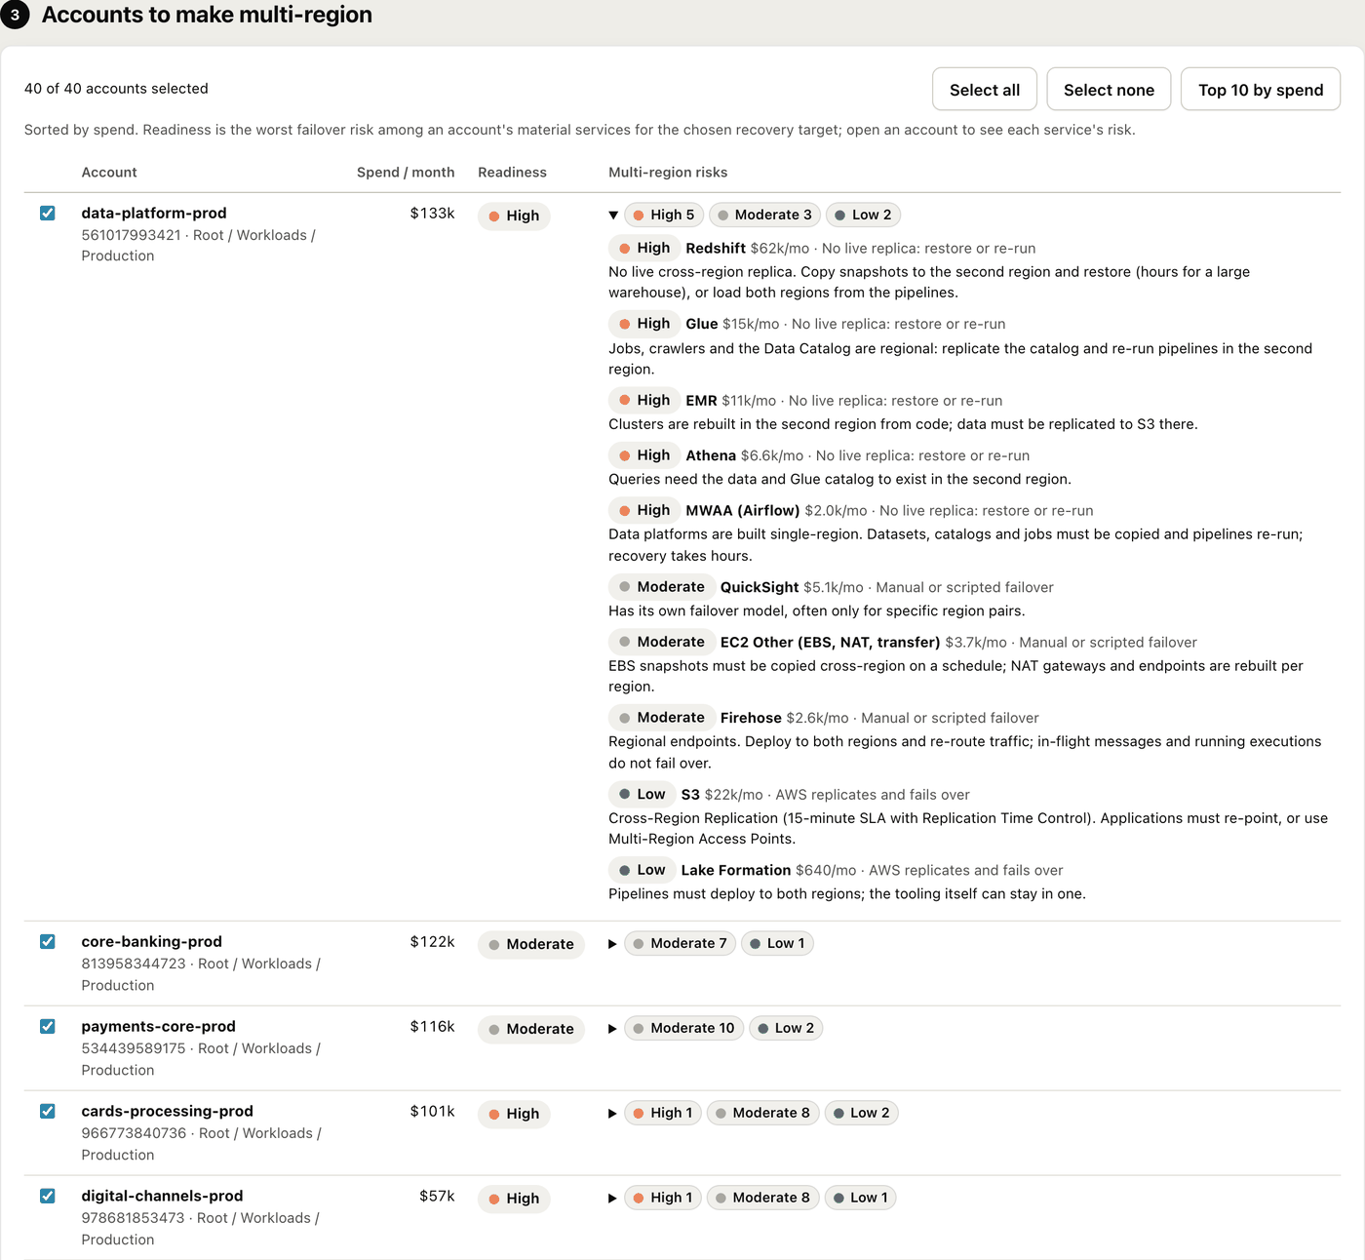Image resolution: width=1365 pixels, height=1260 pixels.
Task: Click digital-channels-prod Low 1 badge
Action: 860,1198
